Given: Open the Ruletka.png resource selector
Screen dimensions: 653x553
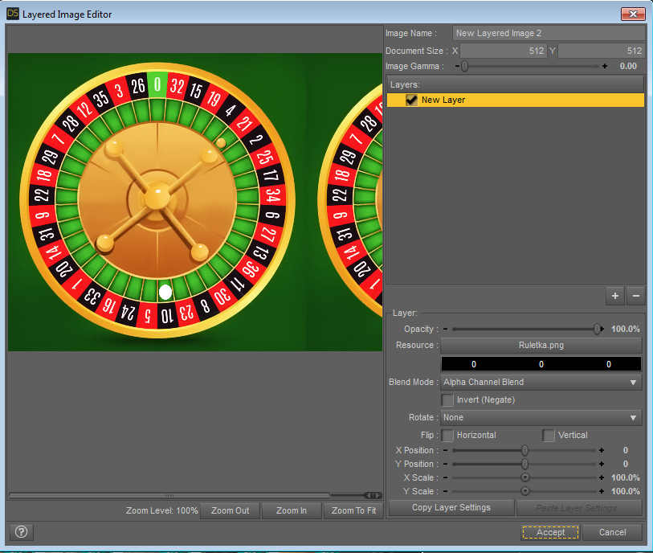Looking at the screenshot, I should point(541,346).
